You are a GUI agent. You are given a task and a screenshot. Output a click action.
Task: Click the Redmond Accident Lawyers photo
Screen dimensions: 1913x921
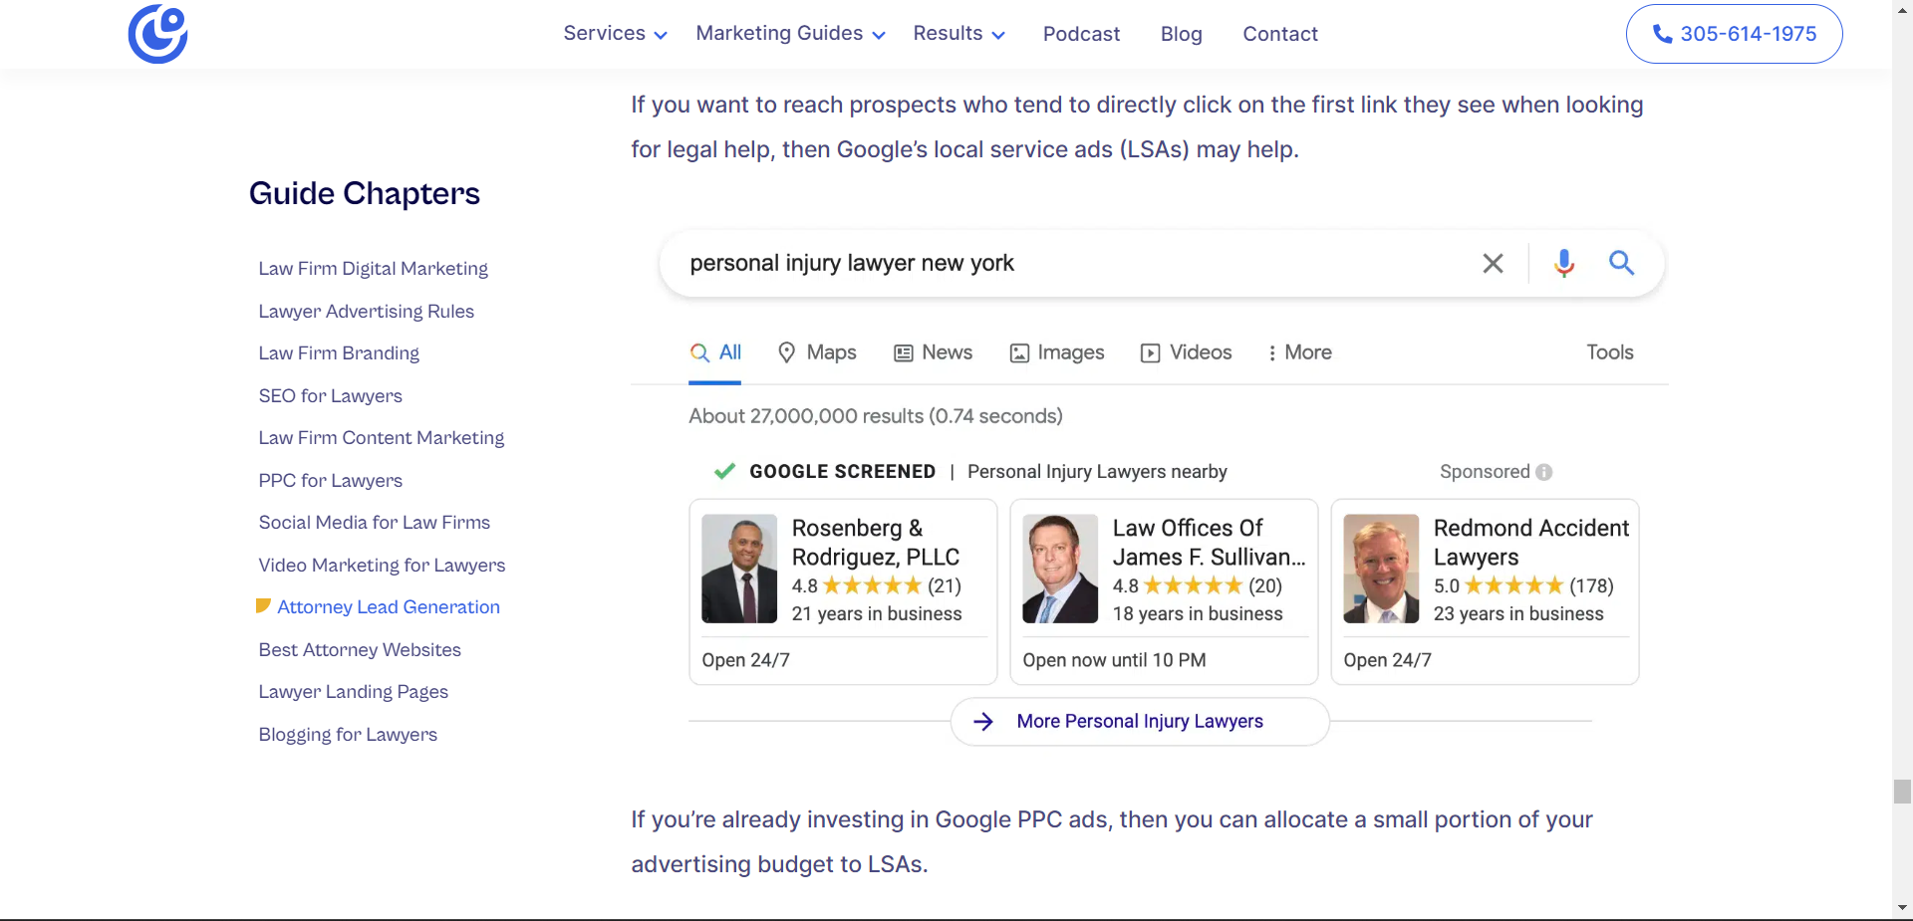coord(1381,569)
